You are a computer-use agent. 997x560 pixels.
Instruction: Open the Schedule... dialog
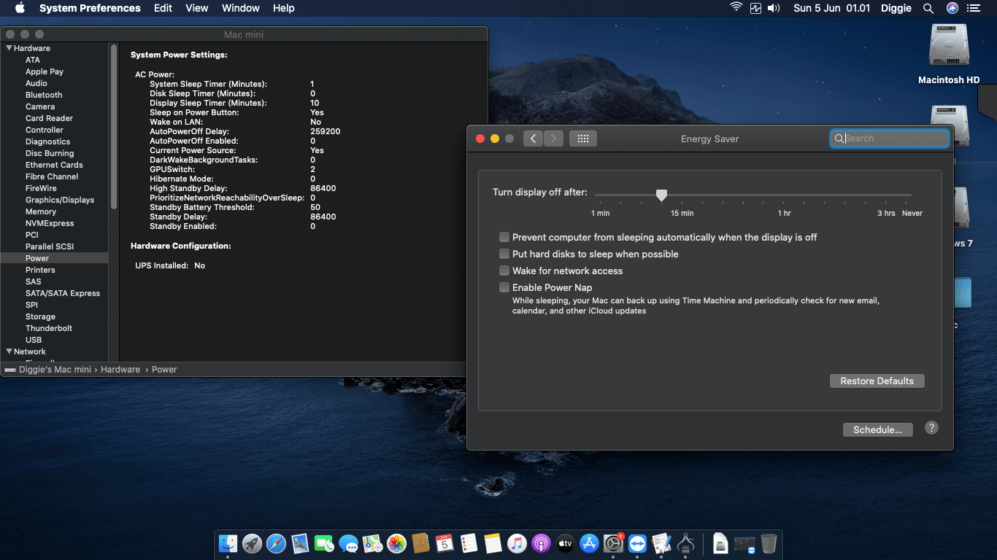[x=877, y=429]
